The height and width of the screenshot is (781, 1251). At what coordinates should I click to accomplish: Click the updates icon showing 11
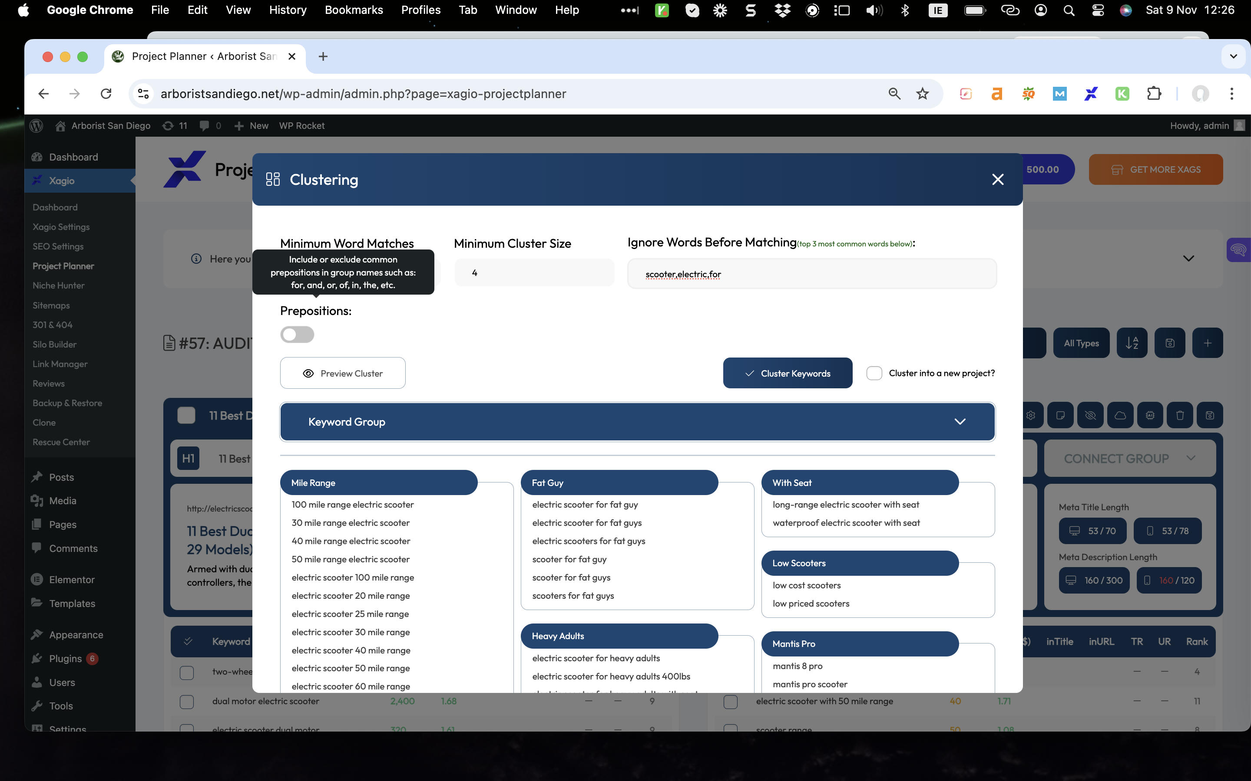[175, 125]
